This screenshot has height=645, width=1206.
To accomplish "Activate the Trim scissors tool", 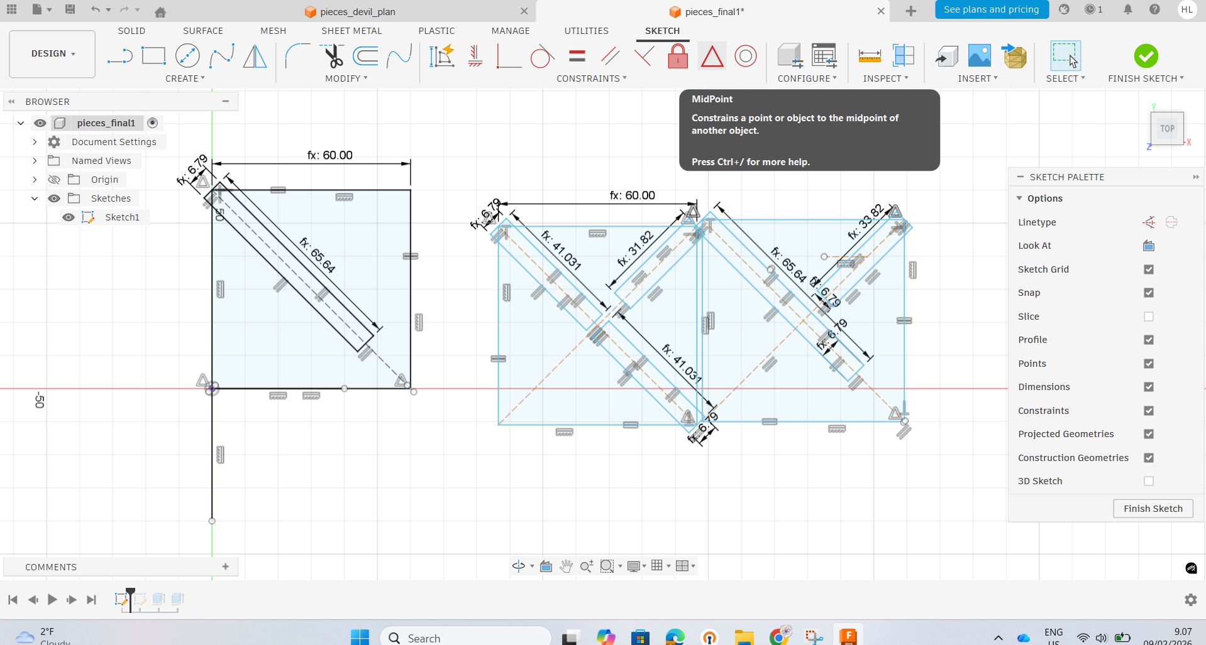I will pos(333,57).
